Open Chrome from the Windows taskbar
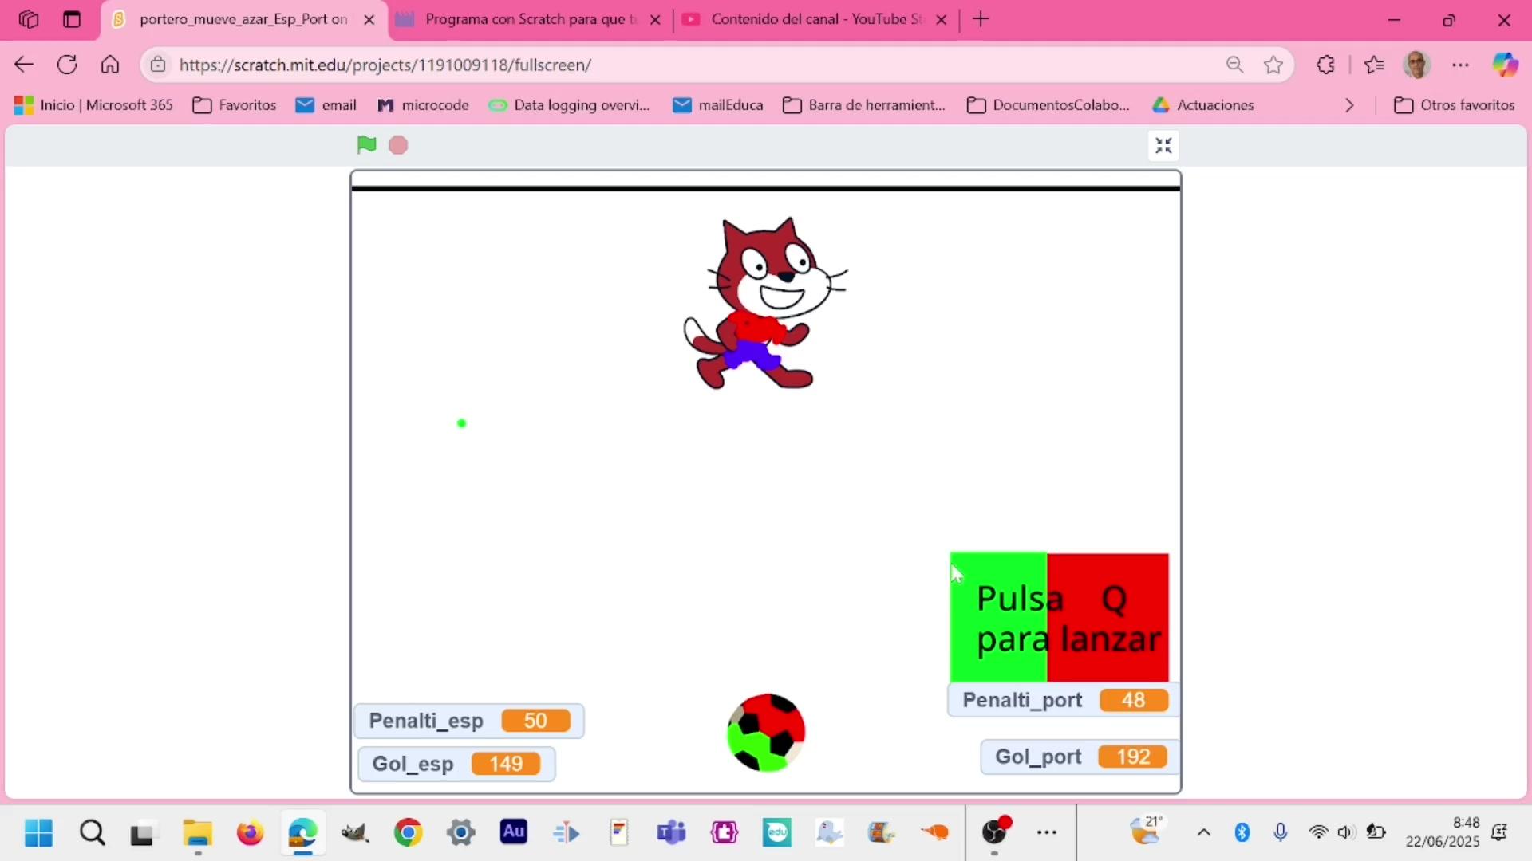Viewport: 1532px width, 861px height. pos(408,833)
